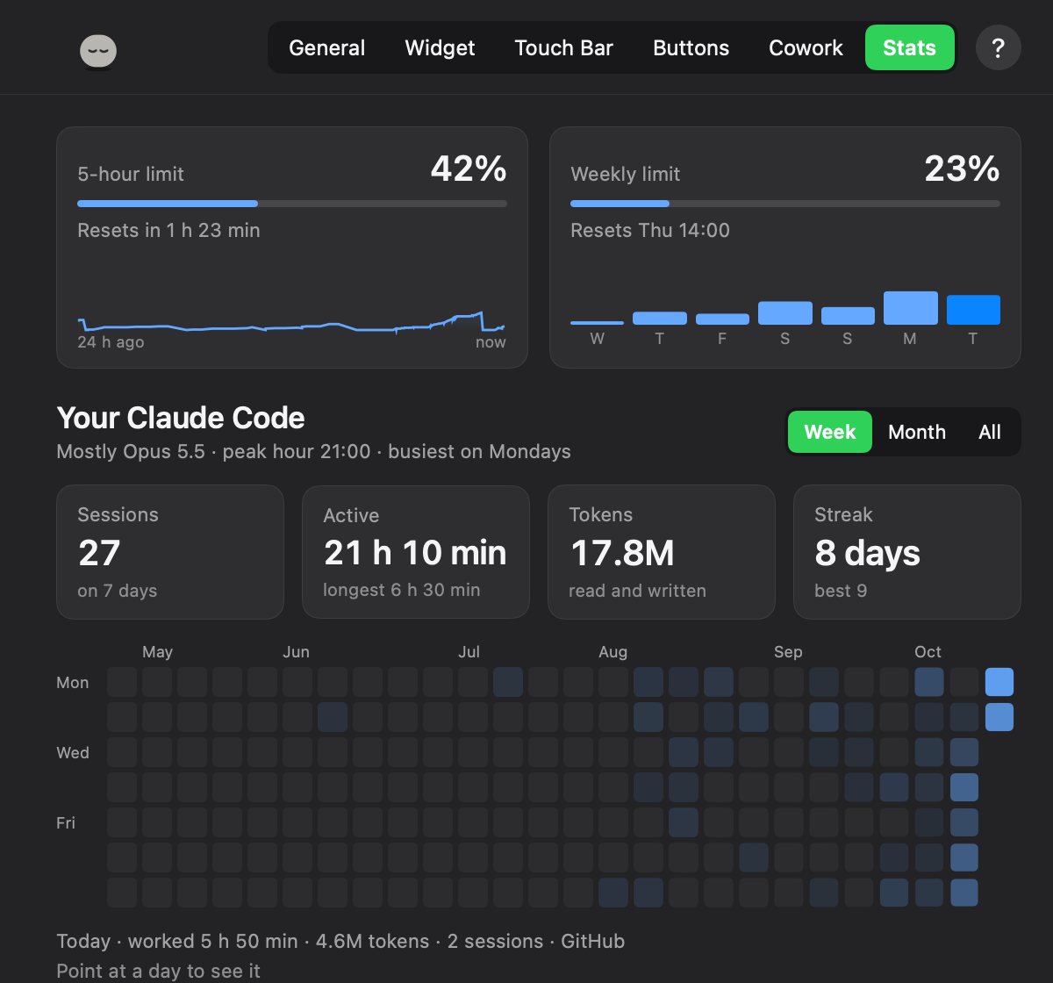Select the Week range option
This screenshot has width=1053, height=983.
pos(830,432)
